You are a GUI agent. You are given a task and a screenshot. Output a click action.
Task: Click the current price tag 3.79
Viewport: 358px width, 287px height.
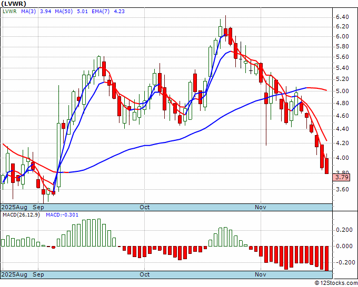[341, 177]
